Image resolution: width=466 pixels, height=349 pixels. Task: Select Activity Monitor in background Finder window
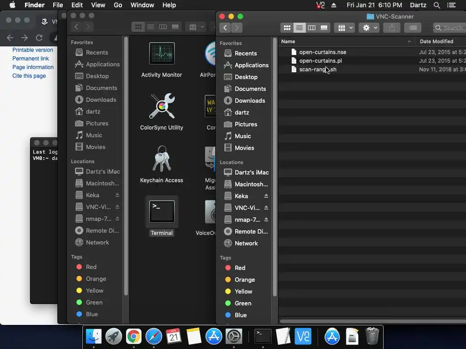point(162,60)
